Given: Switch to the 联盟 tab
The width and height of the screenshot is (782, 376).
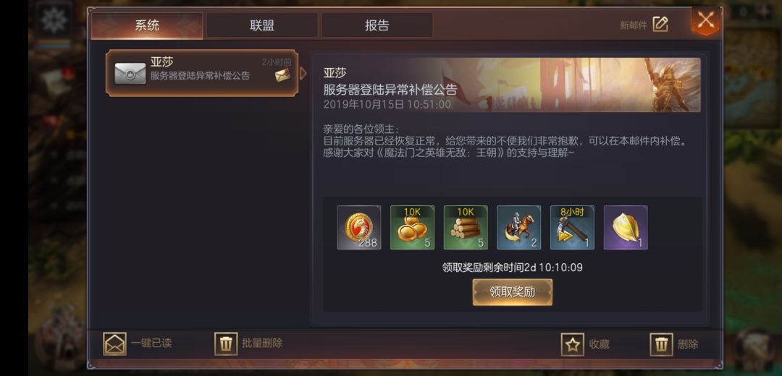Looking at the screenshot, I should tap(262, 25).
